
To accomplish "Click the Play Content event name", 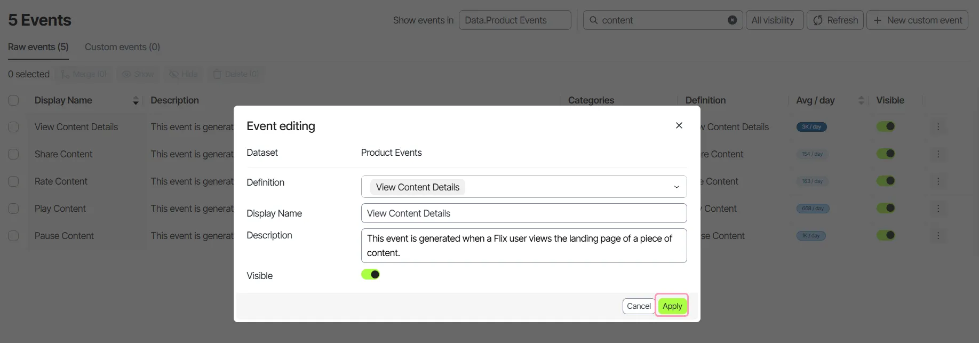I will click(60, 209).
